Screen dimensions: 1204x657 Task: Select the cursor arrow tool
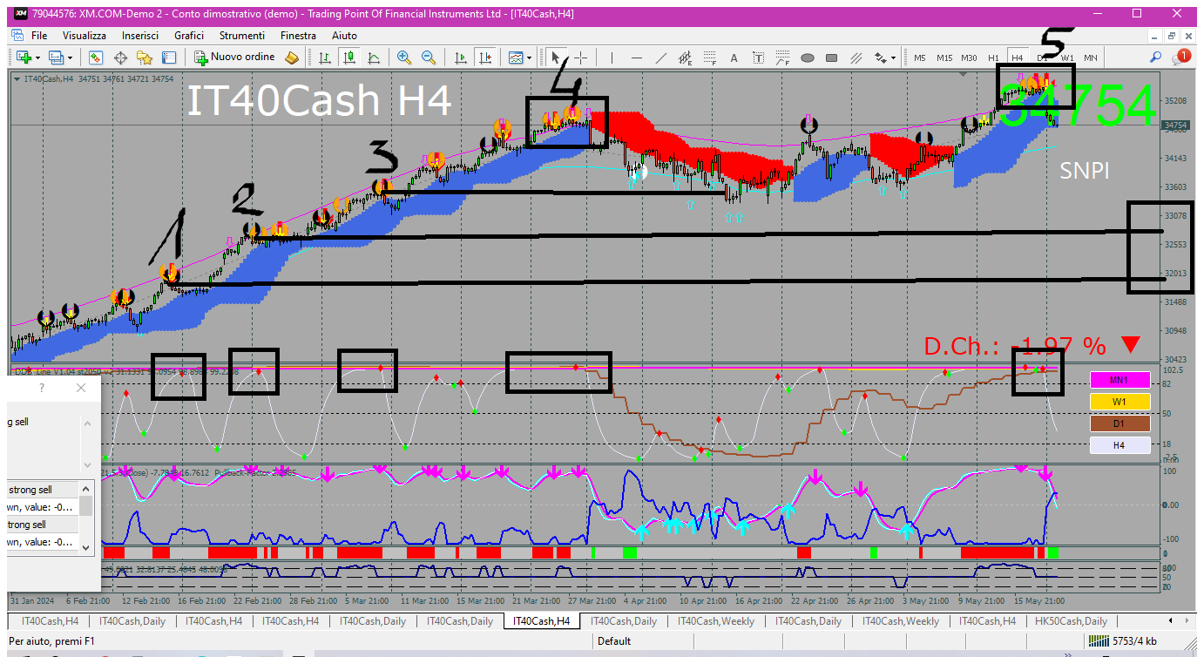tap(556, 58)
